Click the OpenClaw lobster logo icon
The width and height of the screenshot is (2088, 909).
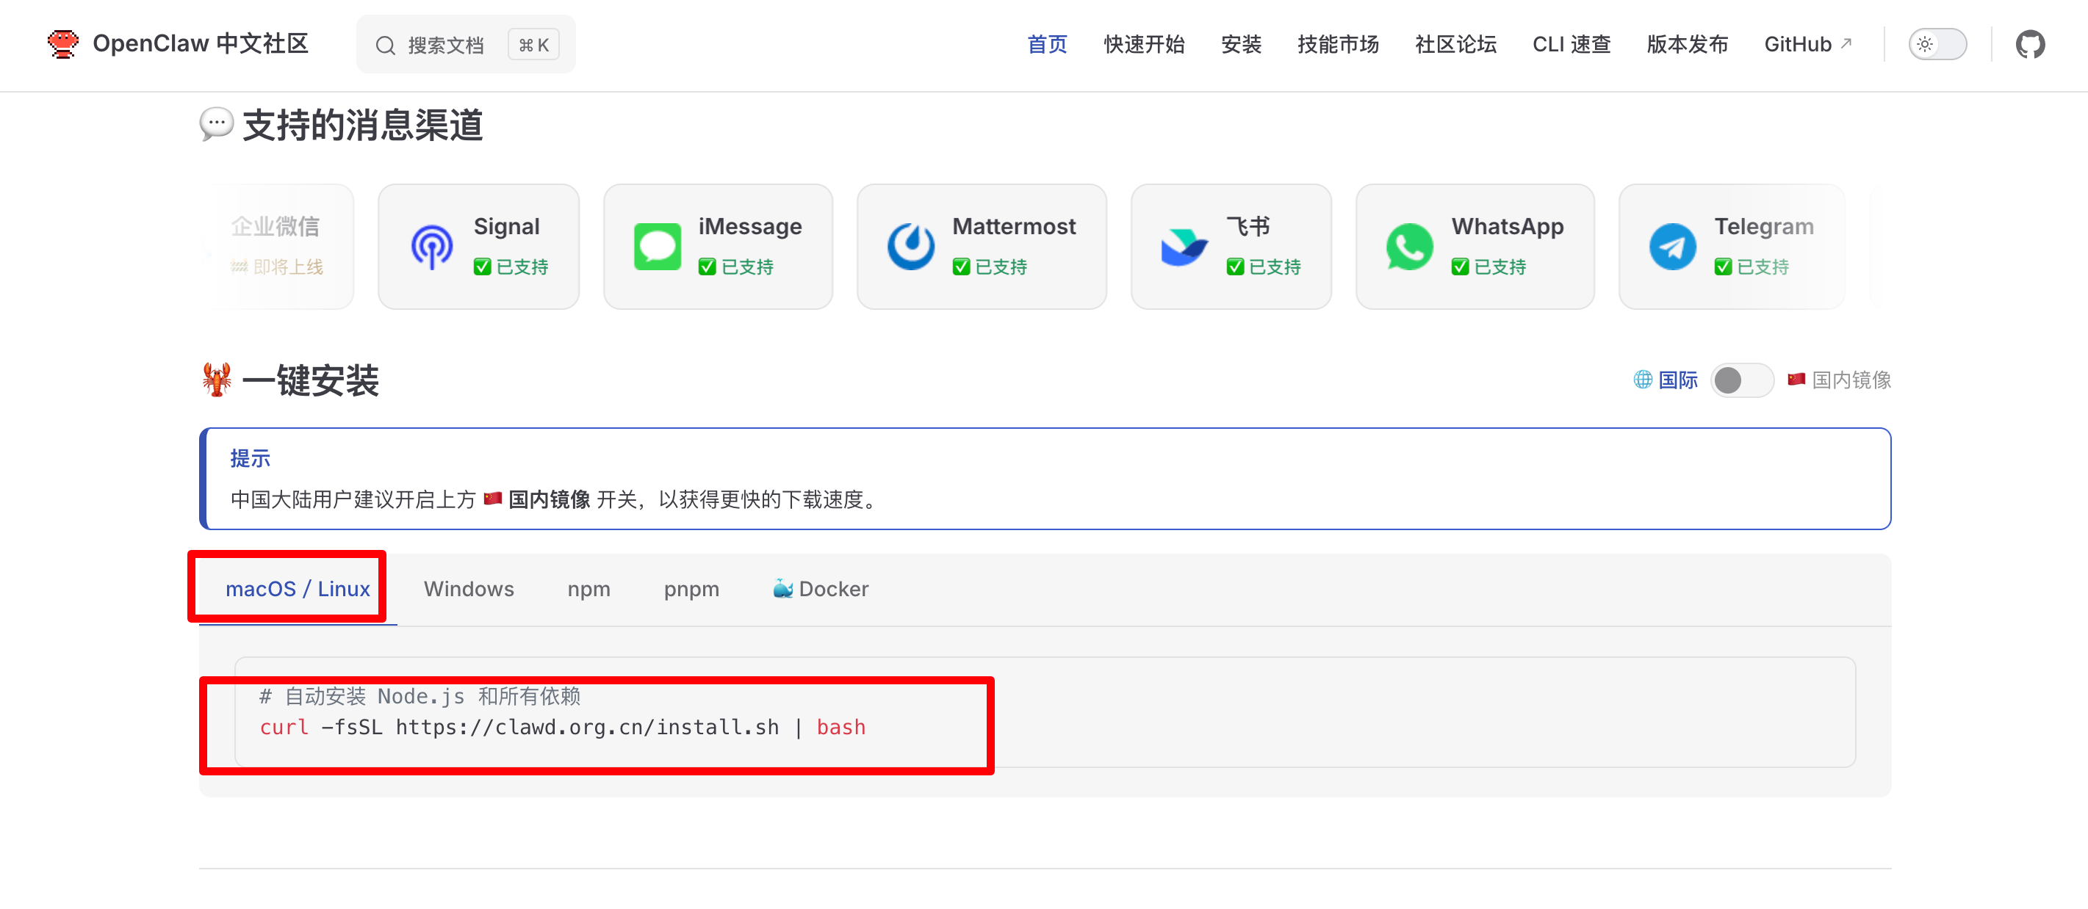click(62, 44)
